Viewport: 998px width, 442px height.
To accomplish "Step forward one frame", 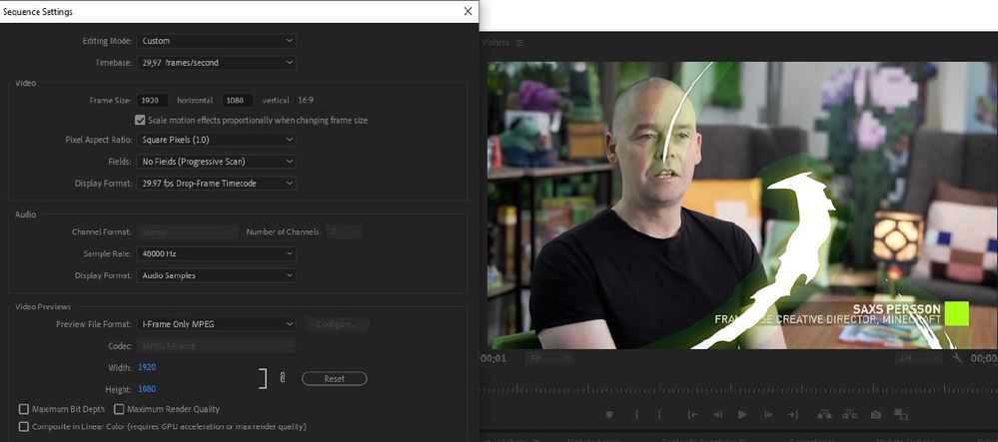I will click(x=768, y=415).
